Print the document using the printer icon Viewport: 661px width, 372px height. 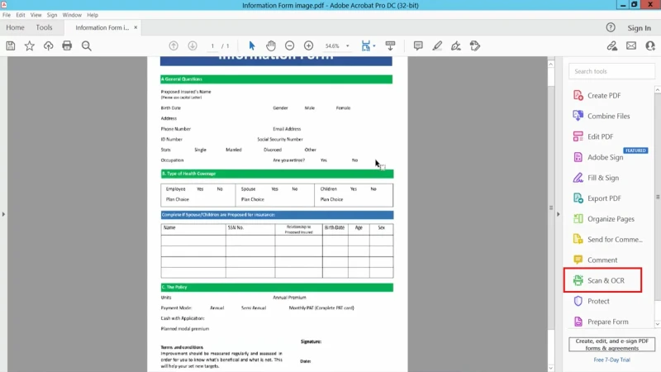tap(67, 45)
